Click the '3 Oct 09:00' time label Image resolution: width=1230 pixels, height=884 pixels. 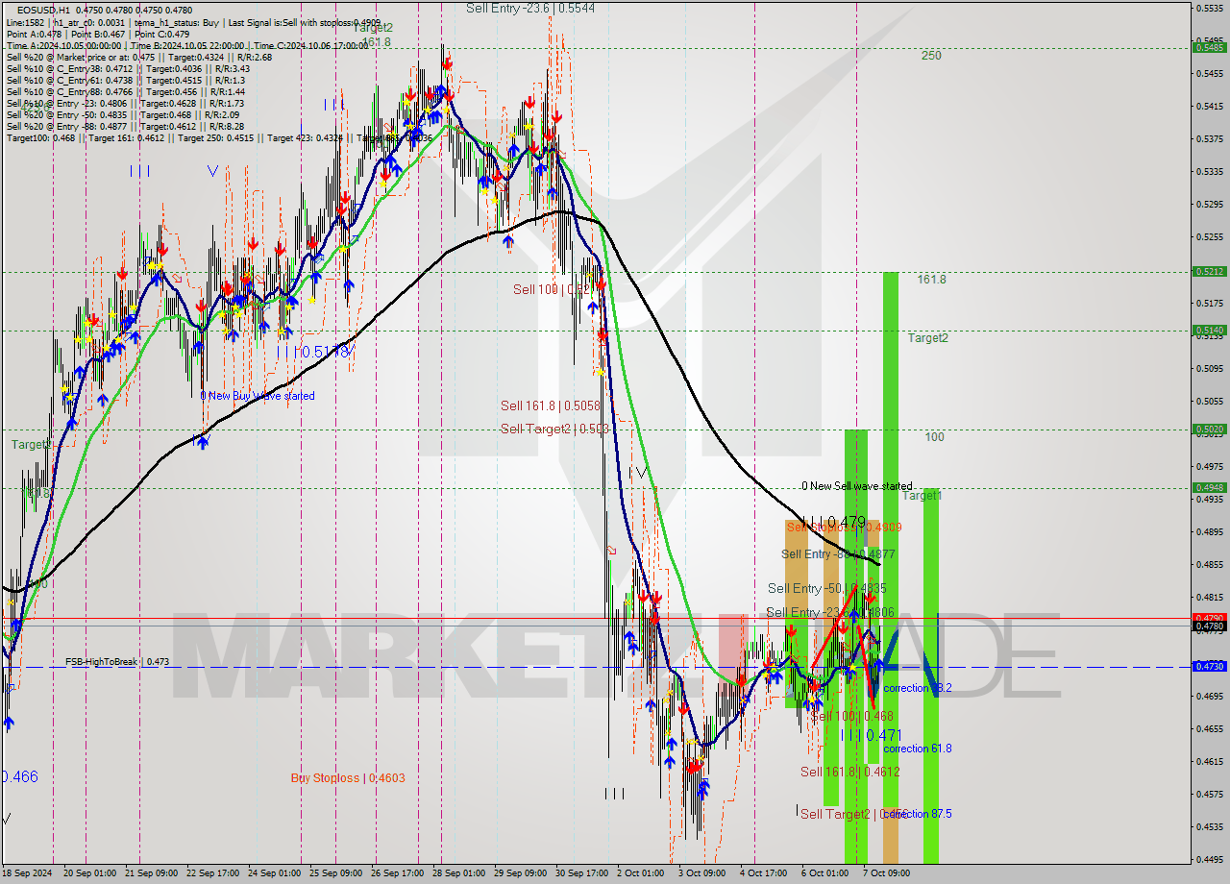(702, 873)
